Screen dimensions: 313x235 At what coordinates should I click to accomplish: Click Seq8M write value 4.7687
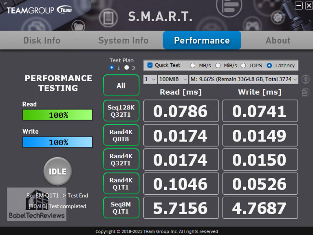click(260, 208)
